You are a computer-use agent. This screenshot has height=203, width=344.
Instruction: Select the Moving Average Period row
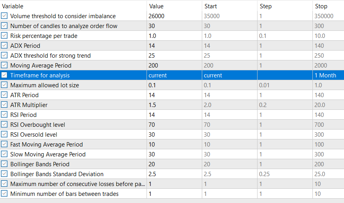(79, 66)
